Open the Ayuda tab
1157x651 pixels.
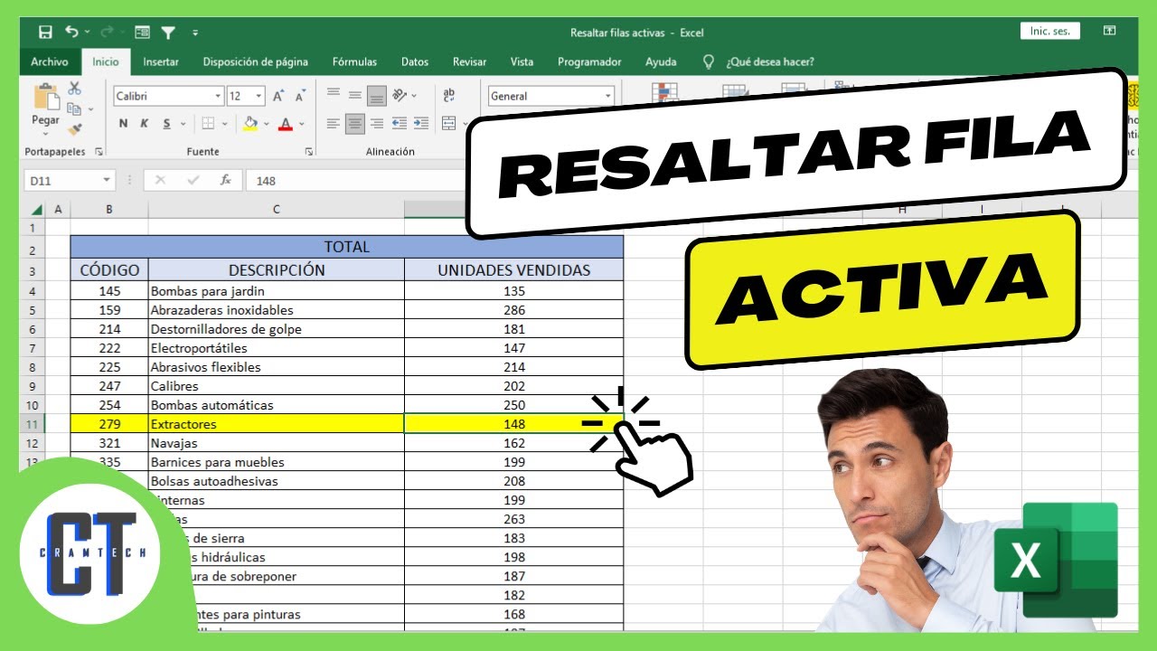coord(661,62)
